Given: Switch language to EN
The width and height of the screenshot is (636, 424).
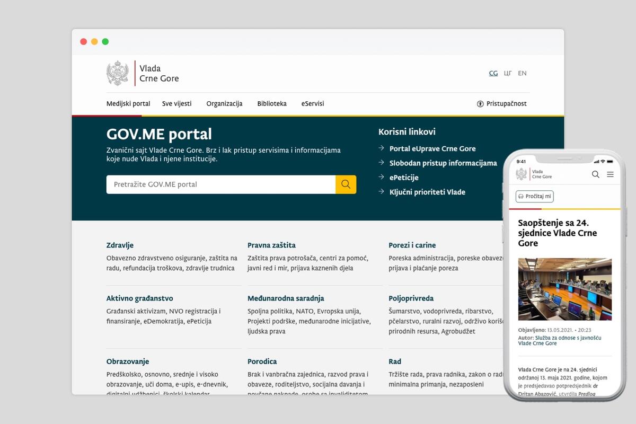Looking at the screenshot, I should click(522, 73).
